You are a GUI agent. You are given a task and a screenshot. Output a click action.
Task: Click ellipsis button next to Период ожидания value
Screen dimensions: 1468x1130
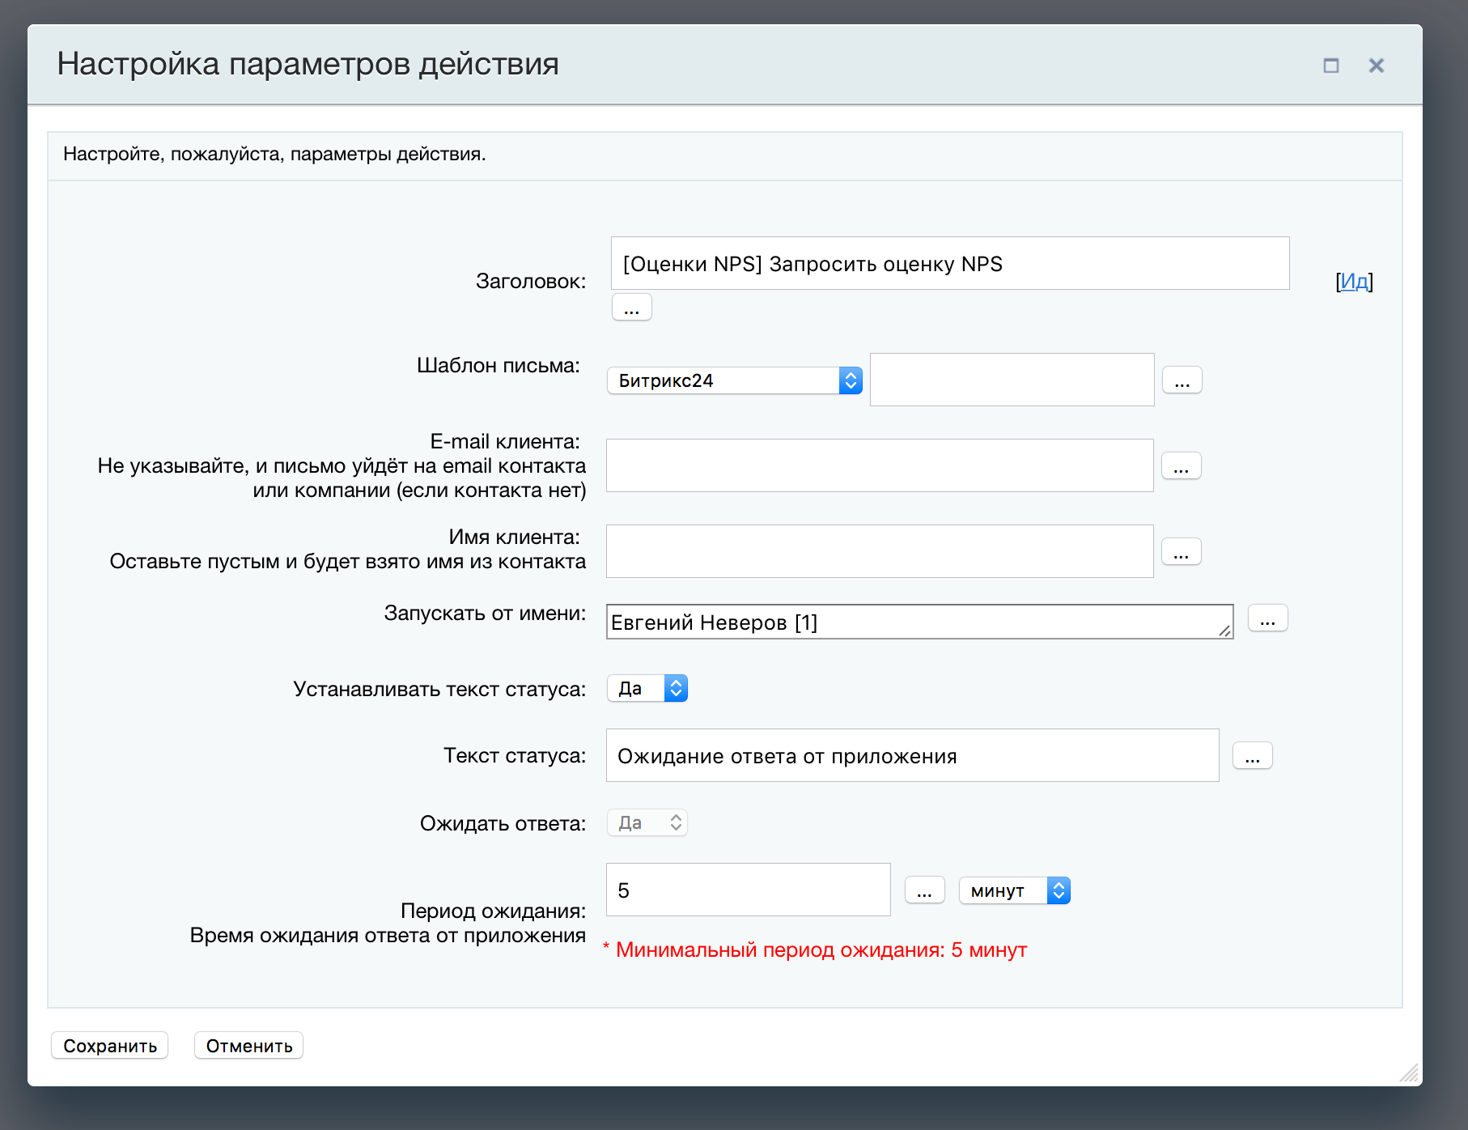[924, 890]
